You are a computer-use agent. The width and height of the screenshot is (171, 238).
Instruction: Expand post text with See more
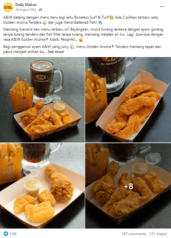(56, 52)
